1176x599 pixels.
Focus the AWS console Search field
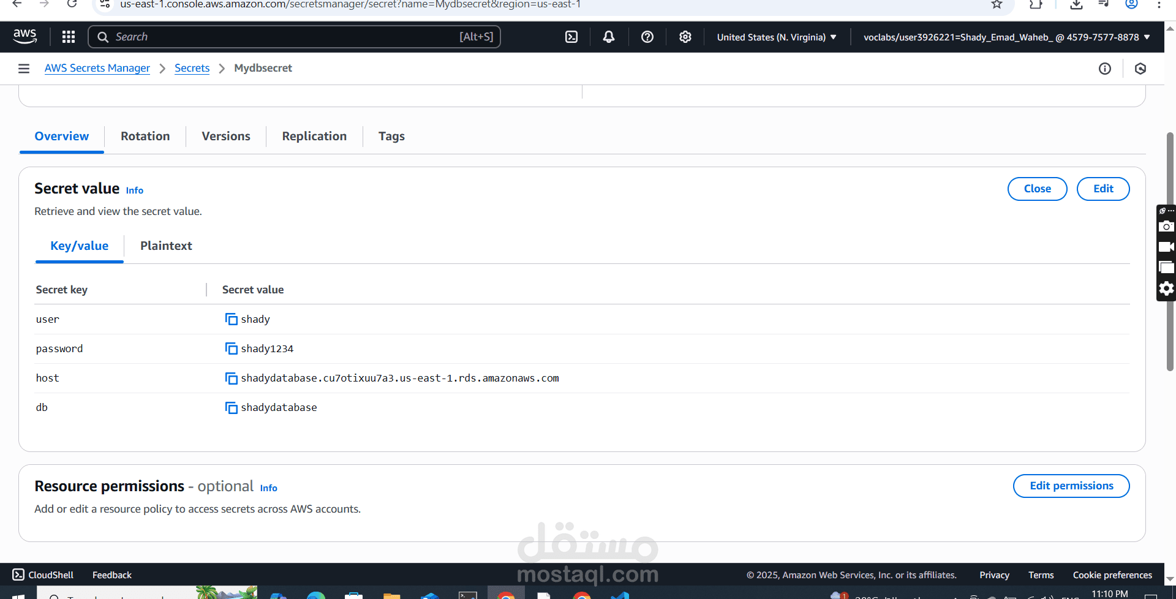tap(295, 37)
